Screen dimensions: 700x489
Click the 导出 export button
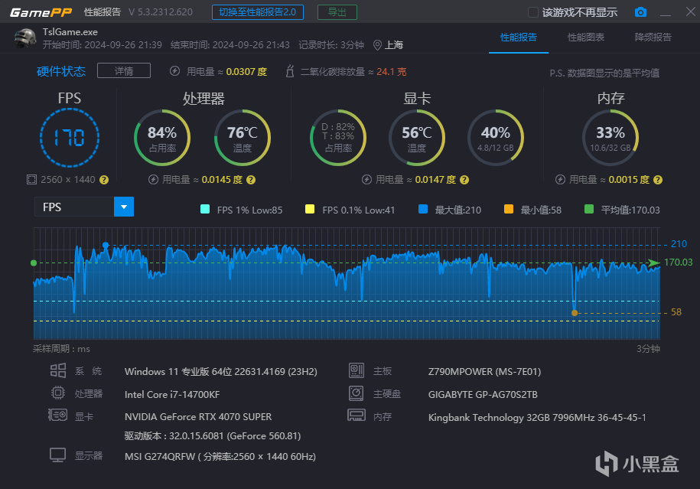click(x=337, y=12)
